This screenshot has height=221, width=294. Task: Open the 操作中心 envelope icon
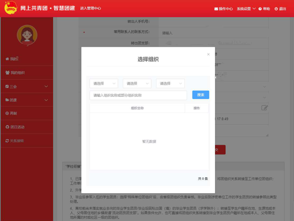pyautogui.click(x=216, y=9)
